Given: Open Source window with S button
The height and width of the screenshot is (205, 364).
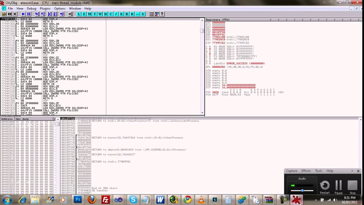Looking at the screenshot, I should point(143,14).
